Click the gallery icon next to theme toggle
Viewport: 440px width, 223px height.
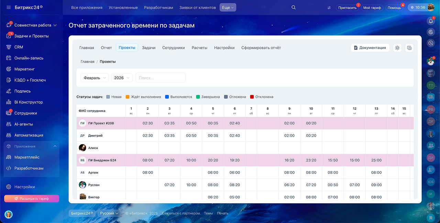tap(409, 48)
